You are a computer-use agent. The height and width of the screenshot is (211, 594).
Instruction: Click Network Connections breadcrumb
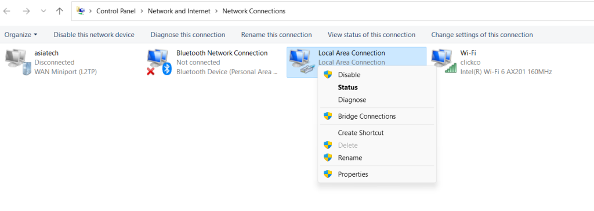(254, 11)
